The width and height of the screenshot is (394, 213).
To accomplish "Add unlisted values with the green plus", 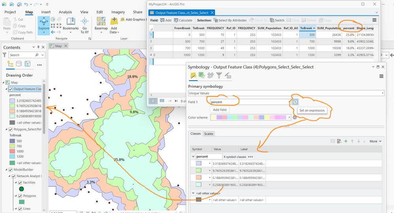I will coord(346,141).
